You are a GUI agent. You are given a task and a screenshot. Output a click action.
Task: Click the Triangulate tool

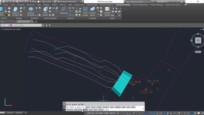click(x=64, y=11)
